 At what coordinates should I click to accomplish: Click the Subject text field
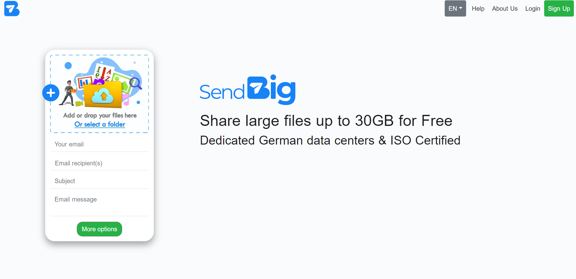pyautogui.click(x=99, y=181)
